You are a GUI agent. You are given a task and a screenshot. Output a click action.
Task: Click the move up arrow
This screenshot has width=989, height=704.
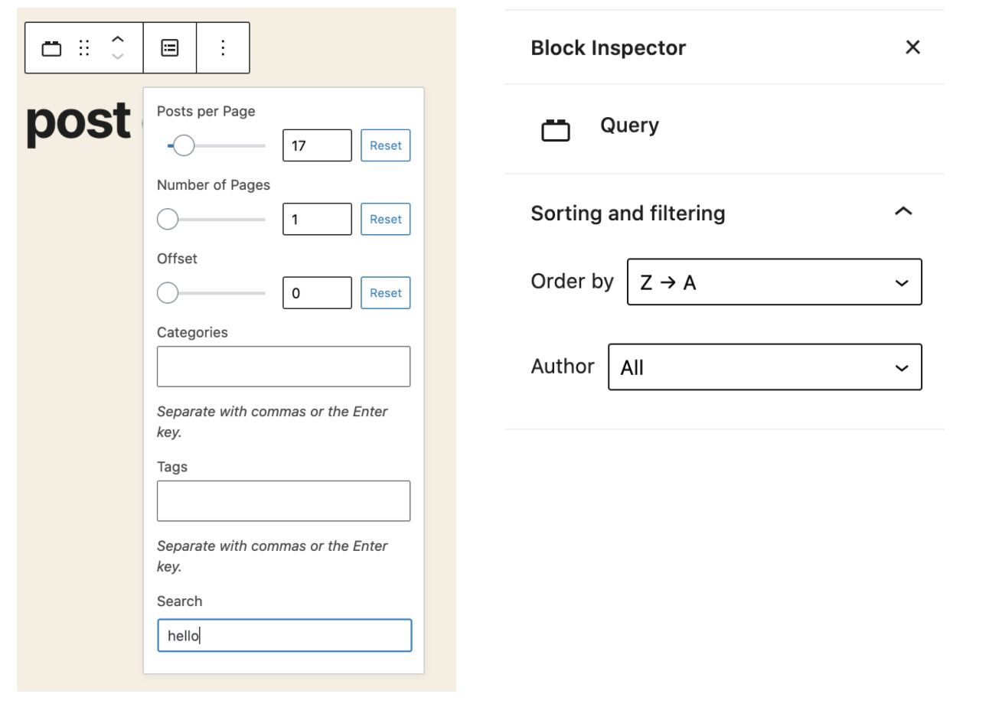tap(117, 40)
